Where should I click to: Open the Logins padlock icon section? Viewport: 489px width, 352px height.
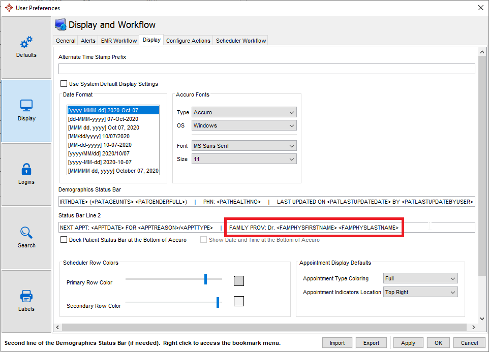[26, 169]
